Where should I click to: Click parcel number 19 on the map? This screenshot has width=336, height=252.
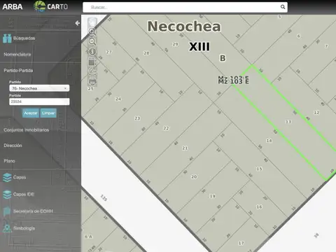212,196
